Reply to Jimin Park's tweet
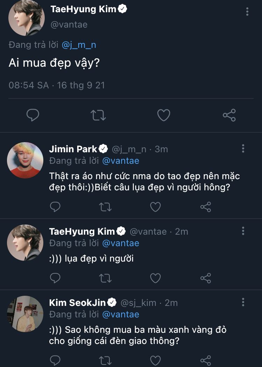This screenshot has height=367, width=262. coord(55,207)
